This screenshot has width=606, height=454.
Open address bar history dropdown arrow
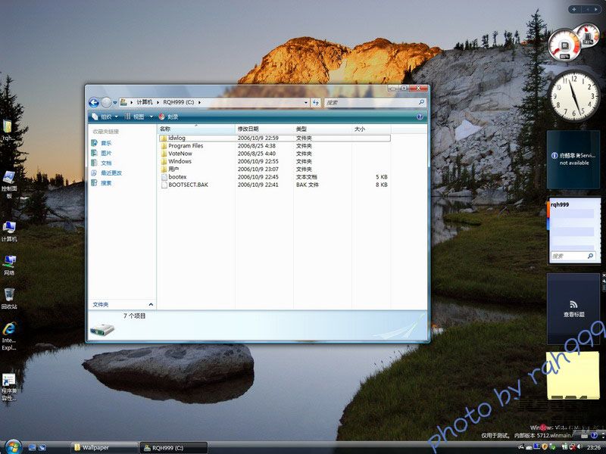point(306,102)
